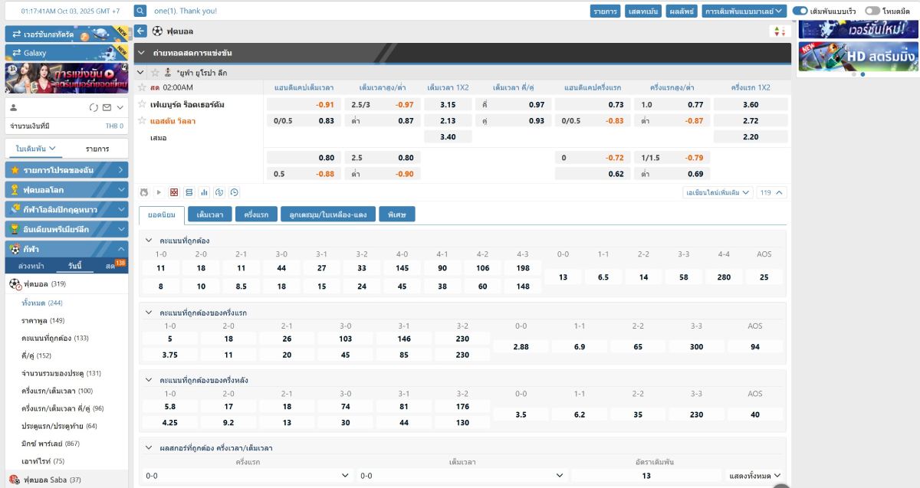Screen dimensions: 920x488
Task: Click the live stream play icon
Action: tap(159, 192)
